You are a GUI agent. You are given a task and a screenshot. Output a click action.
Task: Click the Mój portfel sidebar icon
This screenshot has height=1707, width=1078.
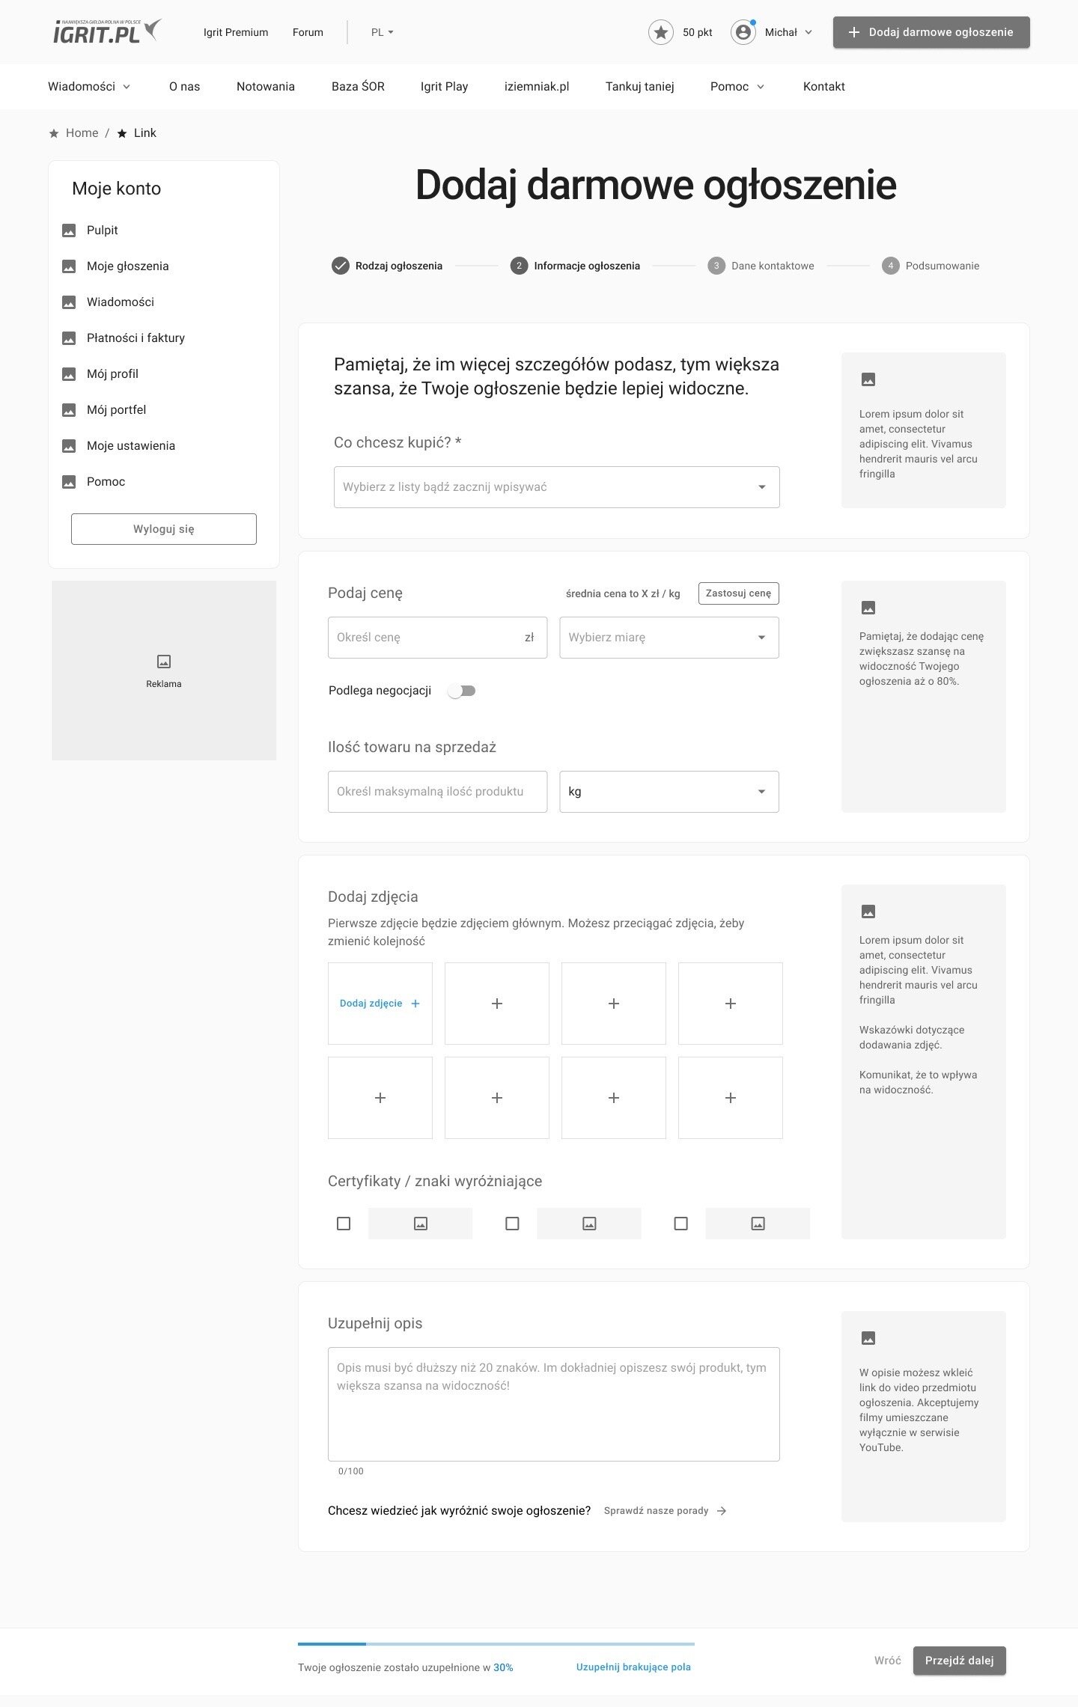tap(69, 410)
